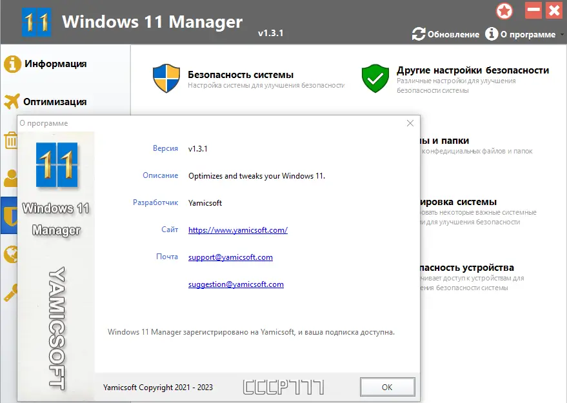Expand the О программе dropdown arrow
This screenshot has width=567, height=403.
click(x=561, y=34)
